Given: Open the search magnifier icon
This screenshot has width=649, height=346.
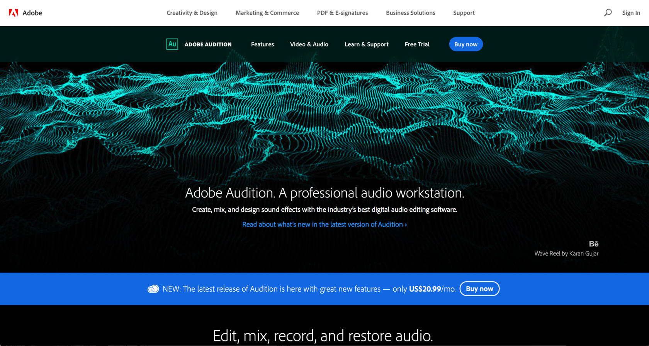Looking at the screenshot, I should 608,13.
